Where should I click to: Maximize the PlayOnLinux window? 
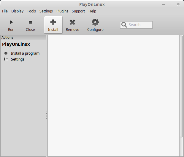171,4
